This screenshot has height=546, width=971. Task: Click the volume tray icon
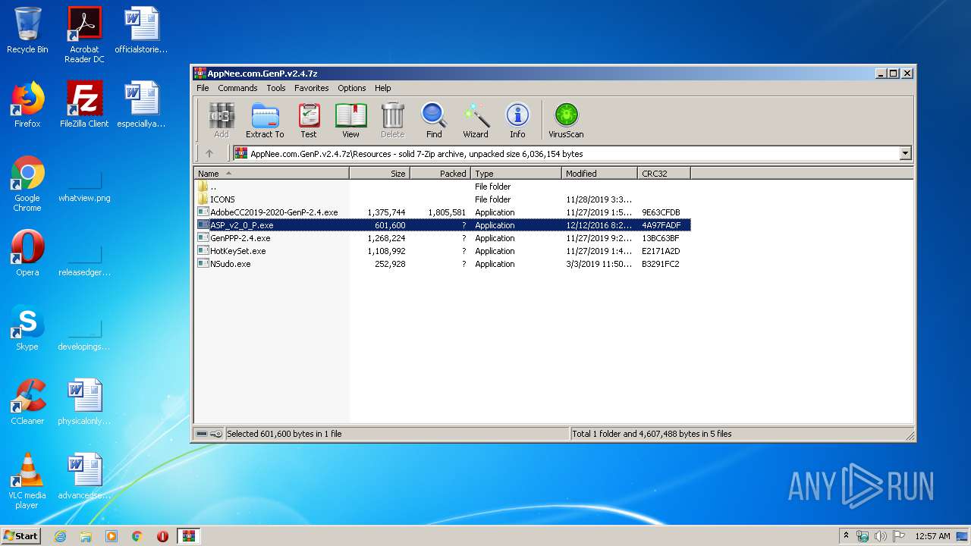[x=880, y=536]
